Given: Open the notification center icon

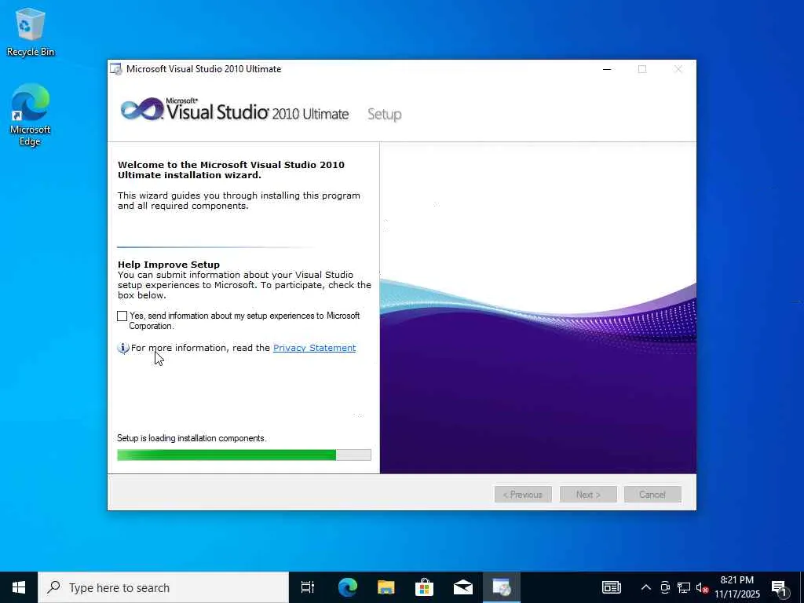Looking at the screenshot, I should 779,587.
